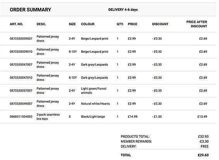Click the FREE delivery value

(205, 146)
